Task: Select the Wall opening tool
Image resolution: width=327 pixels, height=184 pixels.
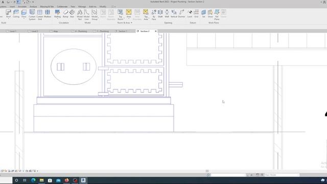Action: click(167, 14)
